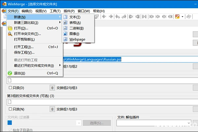The image size is (198, 132).
Task: Minimize the WinMerge window
Action: [196, 4]
